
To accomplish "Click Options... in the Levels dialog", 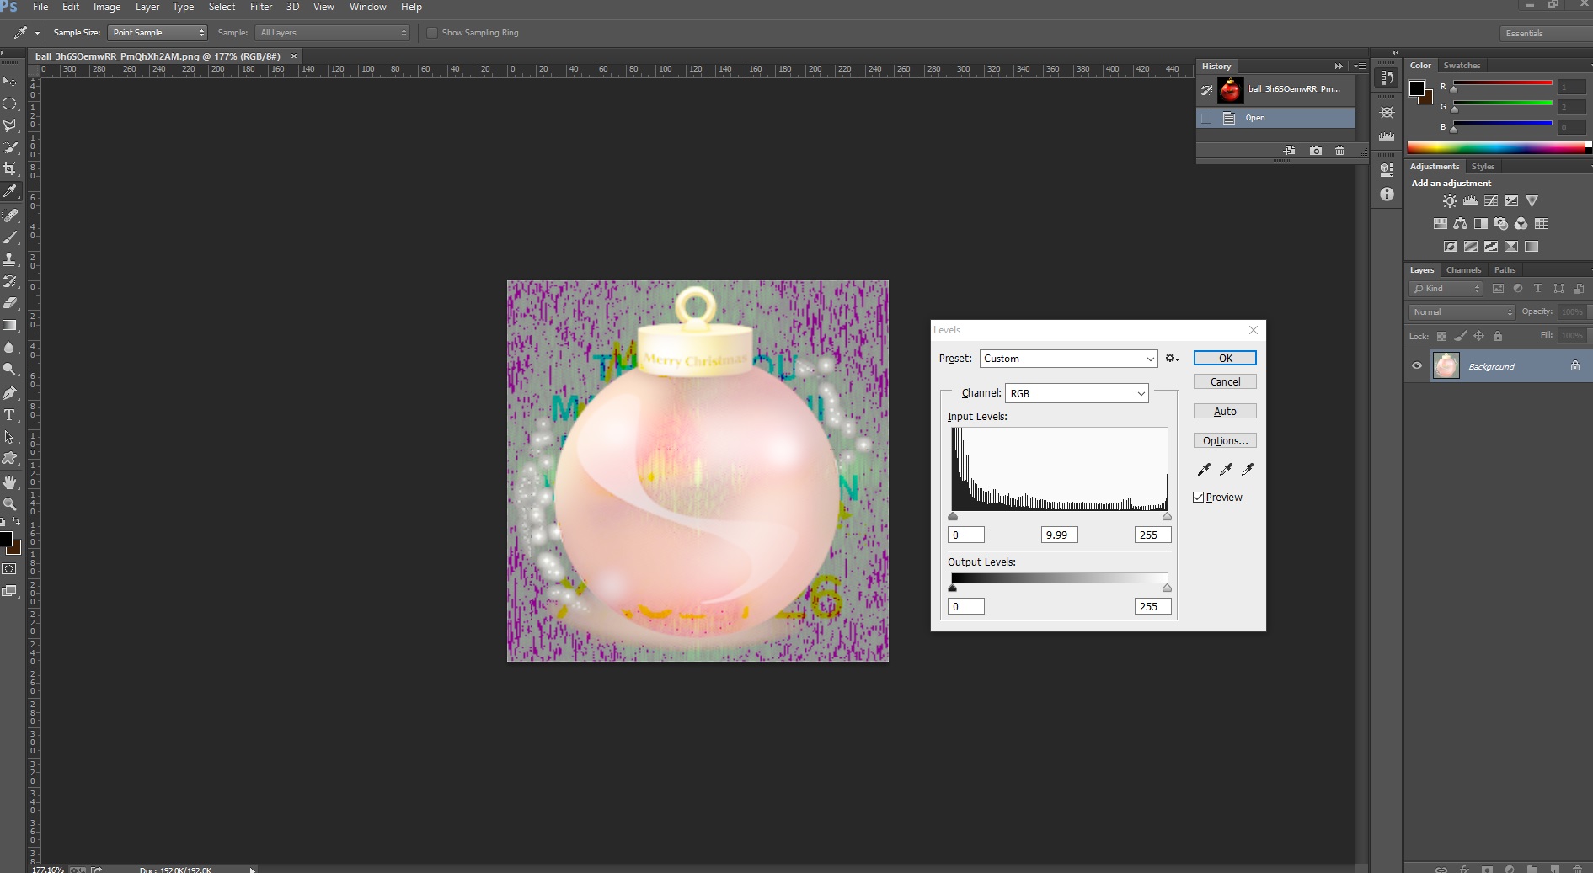I will pyautogui.click(x=1225, y=441).
